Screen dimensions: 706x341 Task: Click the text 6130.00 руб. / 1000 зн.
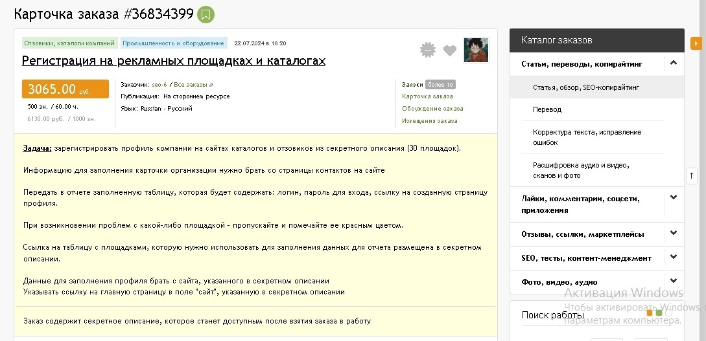(x=61, y=119)
